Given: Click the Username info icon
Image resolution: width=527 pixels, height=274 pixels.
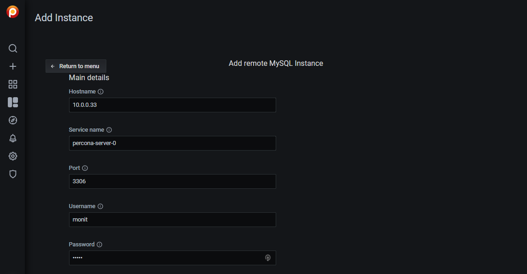Looking at the screenshot, I should (x=100, y=206).
